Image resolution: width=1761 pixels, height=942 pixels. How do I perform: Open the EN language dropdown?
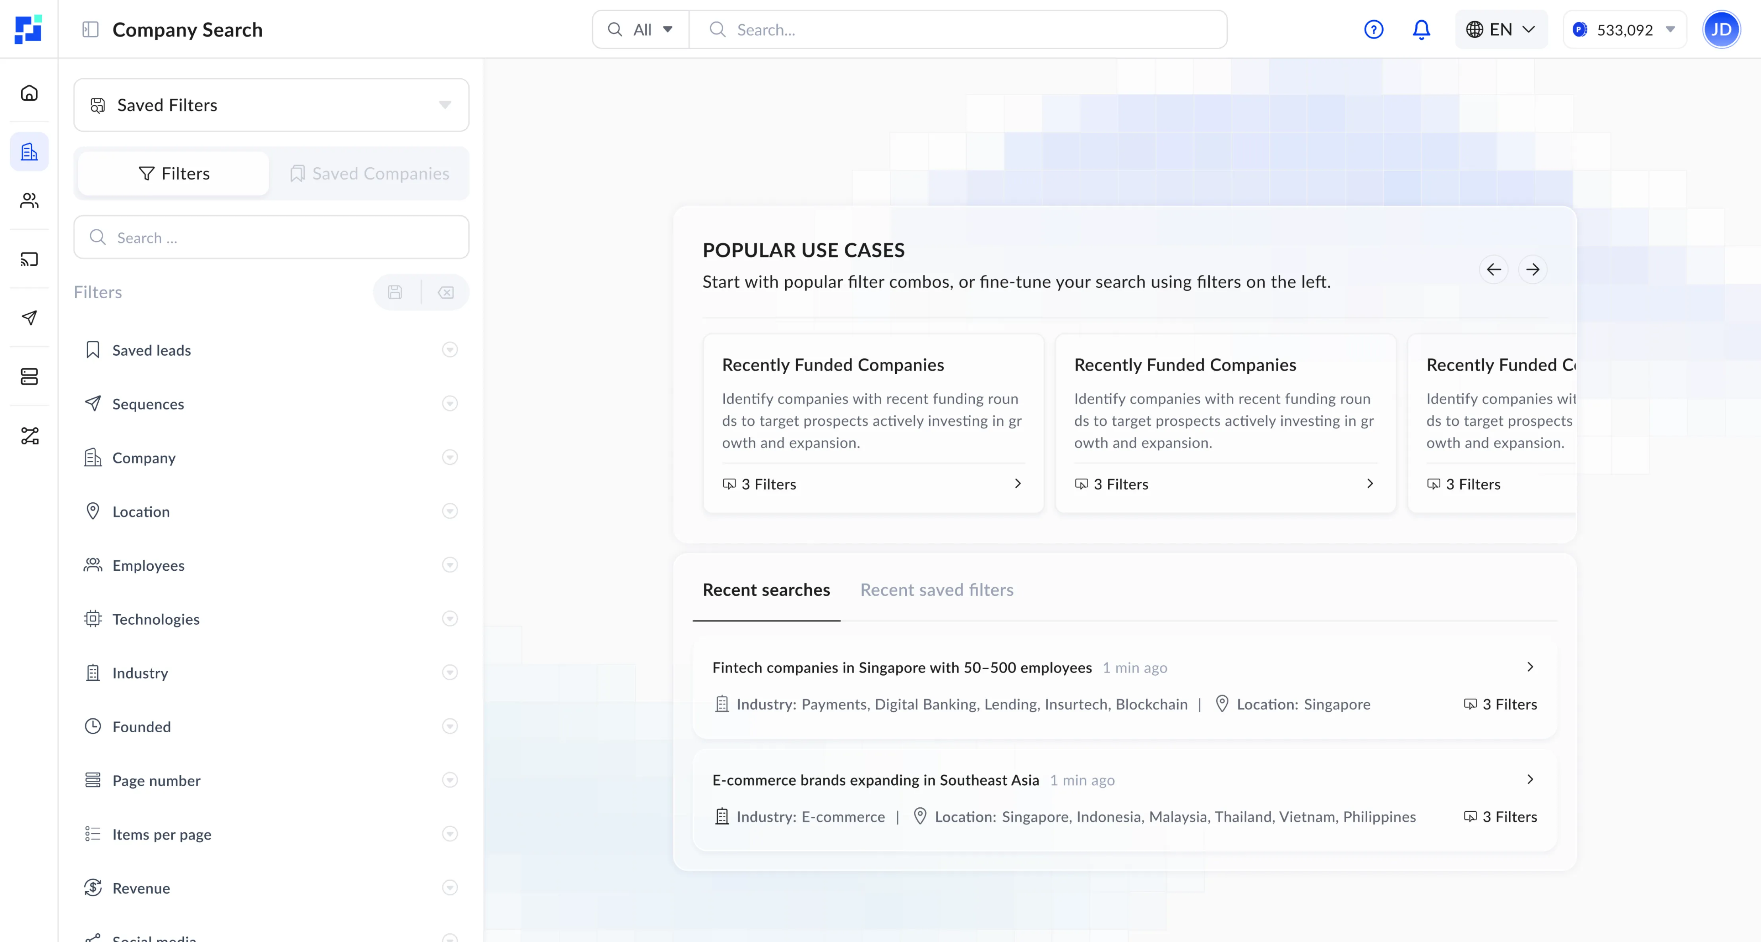point(1500,29)
